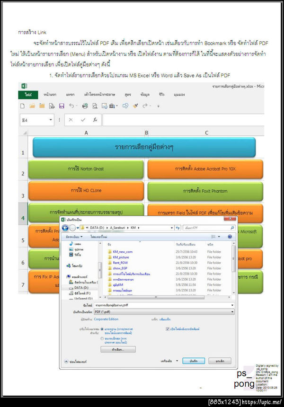Viewport: 284px width, 407px height.
Task: Click the Forward arrow in Save As dialog
Action: [x=72, y=228]
